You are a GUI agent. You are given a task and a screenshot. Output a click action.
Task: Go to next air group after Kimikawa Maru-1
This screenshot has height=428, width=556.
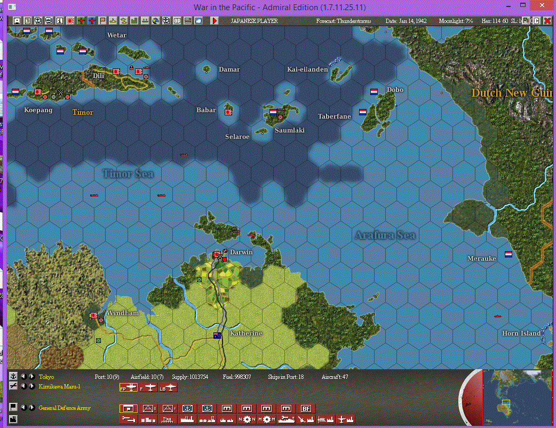[x=31, y=386]
